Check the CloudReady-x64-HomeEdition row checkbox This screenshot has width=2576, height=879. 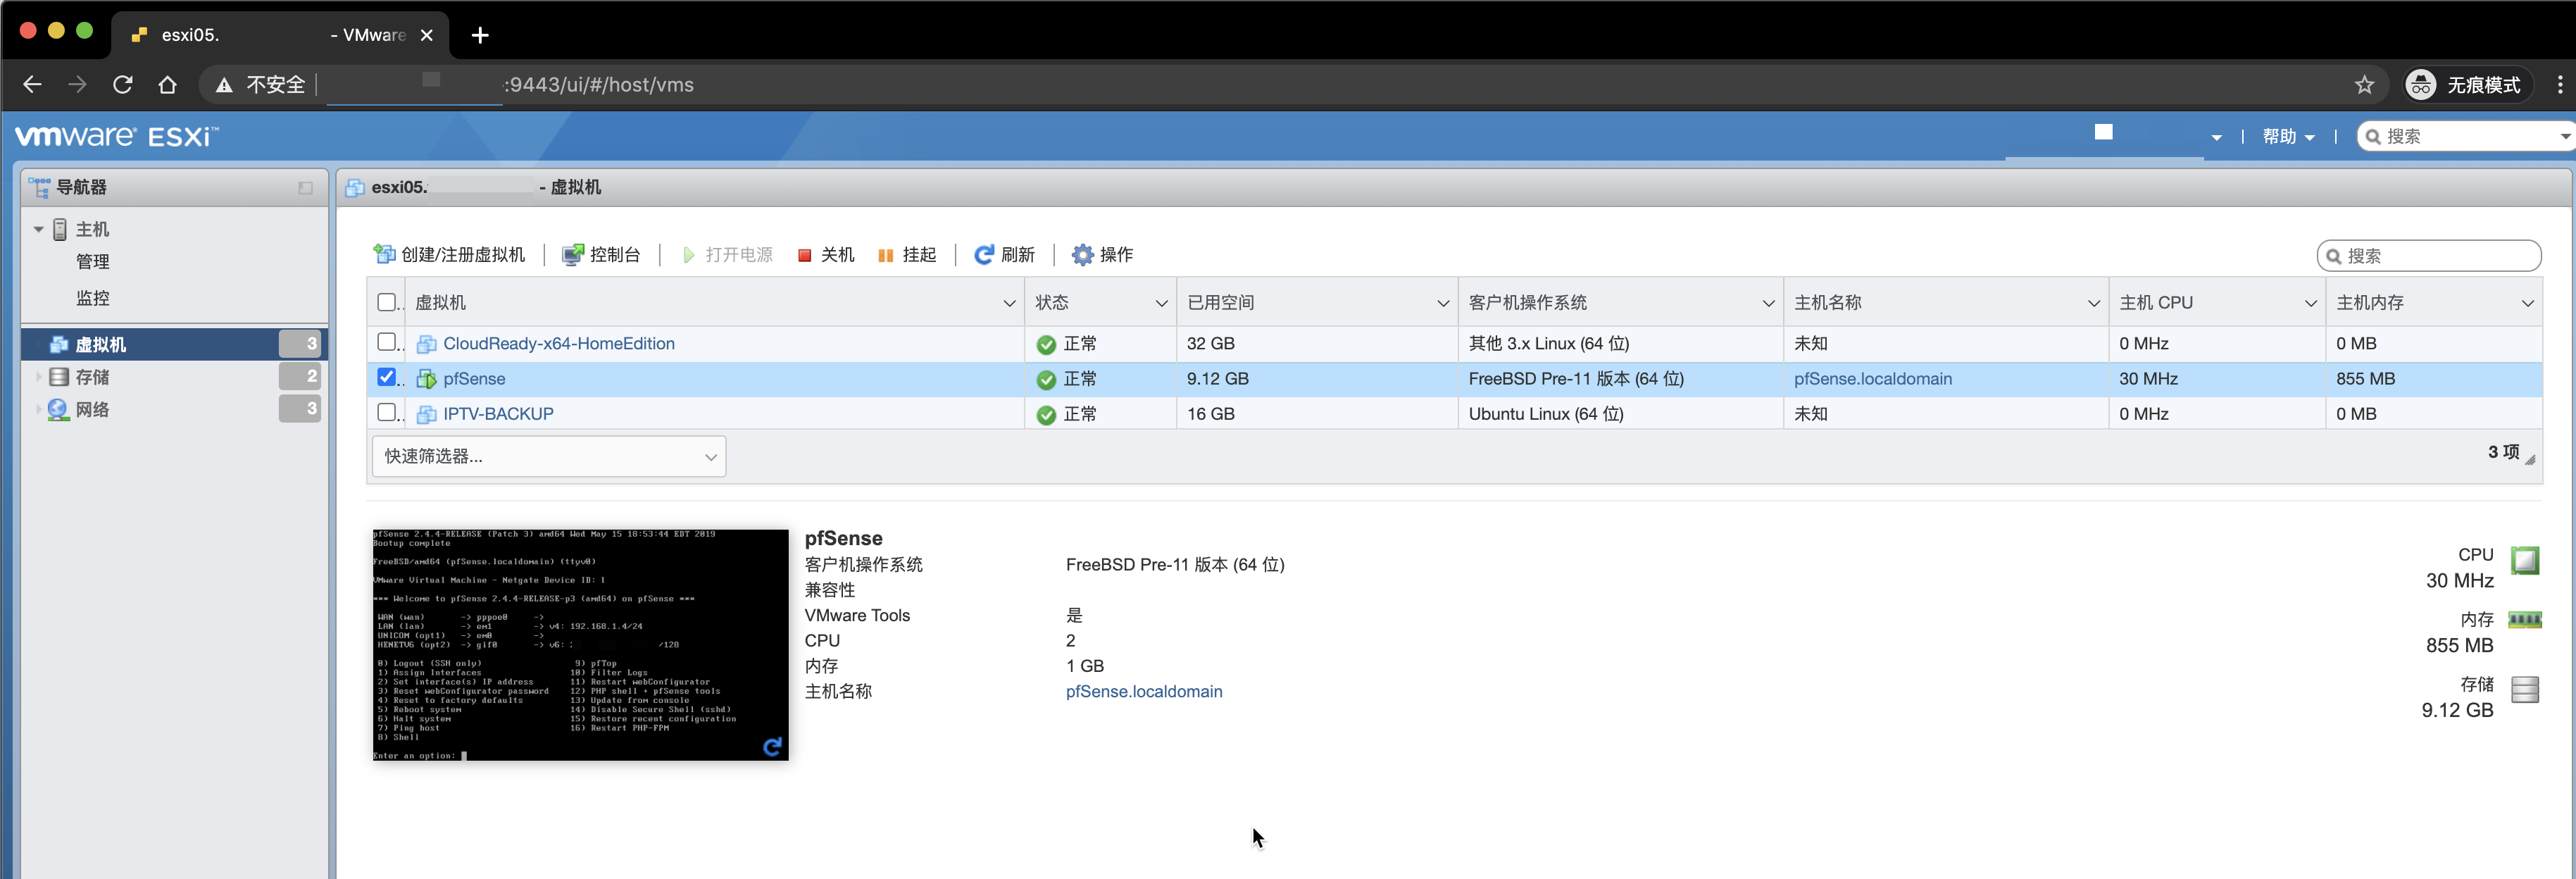[x=387, y=342]
